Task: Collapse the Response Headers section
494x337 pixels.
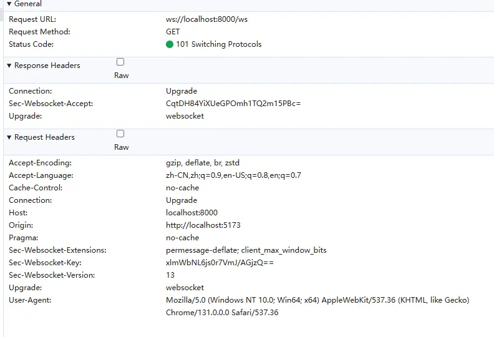Action: pos(9,66)
